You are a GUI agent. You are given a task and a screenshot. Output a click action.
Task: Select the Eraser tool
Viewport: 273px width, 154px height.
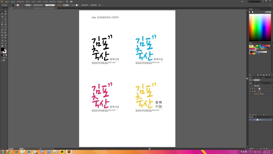point(5,24)
